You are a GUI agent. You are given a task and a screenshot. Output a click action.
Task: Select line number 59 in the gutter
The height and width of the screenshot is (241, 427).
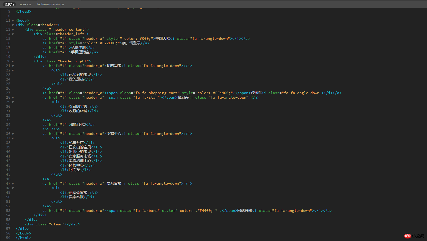tap(8, 238)
